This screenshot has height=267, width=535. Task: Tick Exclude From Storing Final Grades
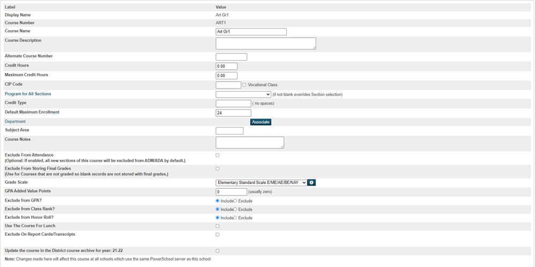click(218, 169)
